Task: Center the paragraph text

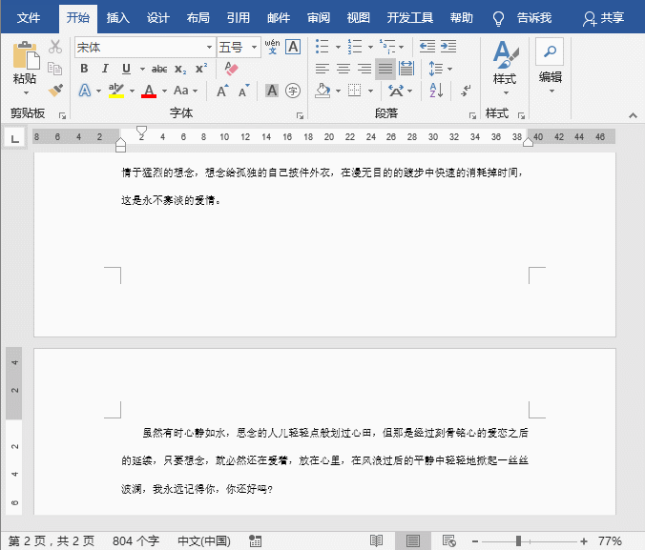Action: [343, 69]
